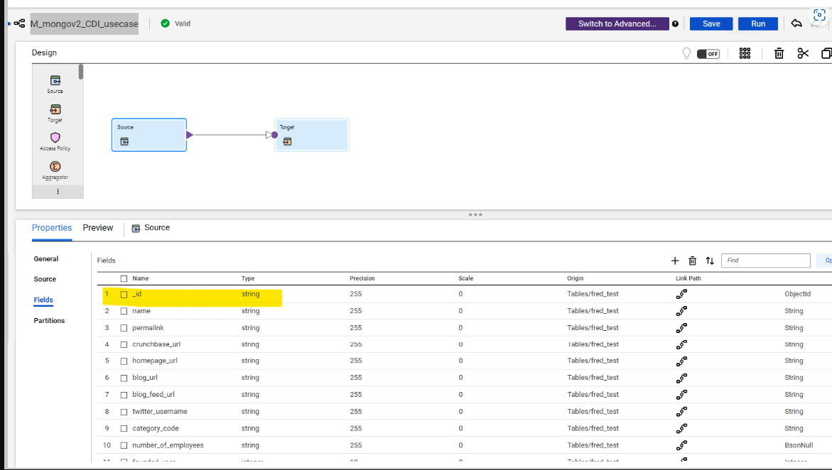The height and width of the screenshot is (470, 832).
Task: Click the Precision column header
Action: click(x=362, y=278)
